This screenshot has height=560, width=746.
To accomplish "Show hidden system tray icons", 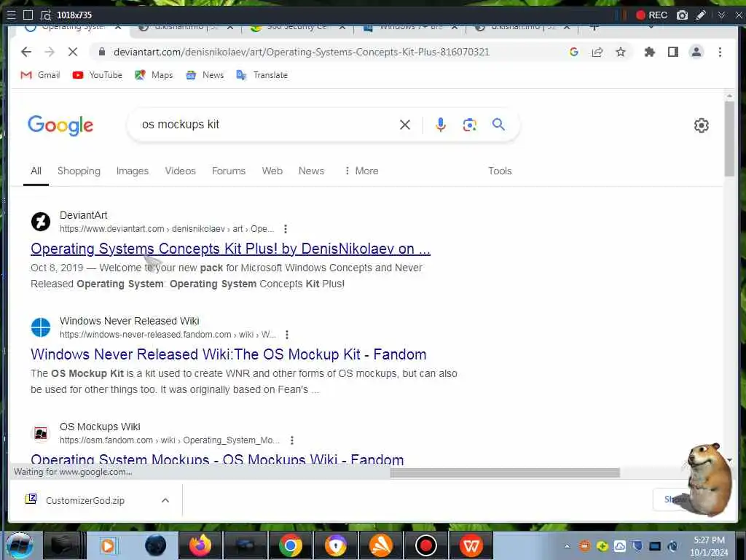I will (567, 547).
